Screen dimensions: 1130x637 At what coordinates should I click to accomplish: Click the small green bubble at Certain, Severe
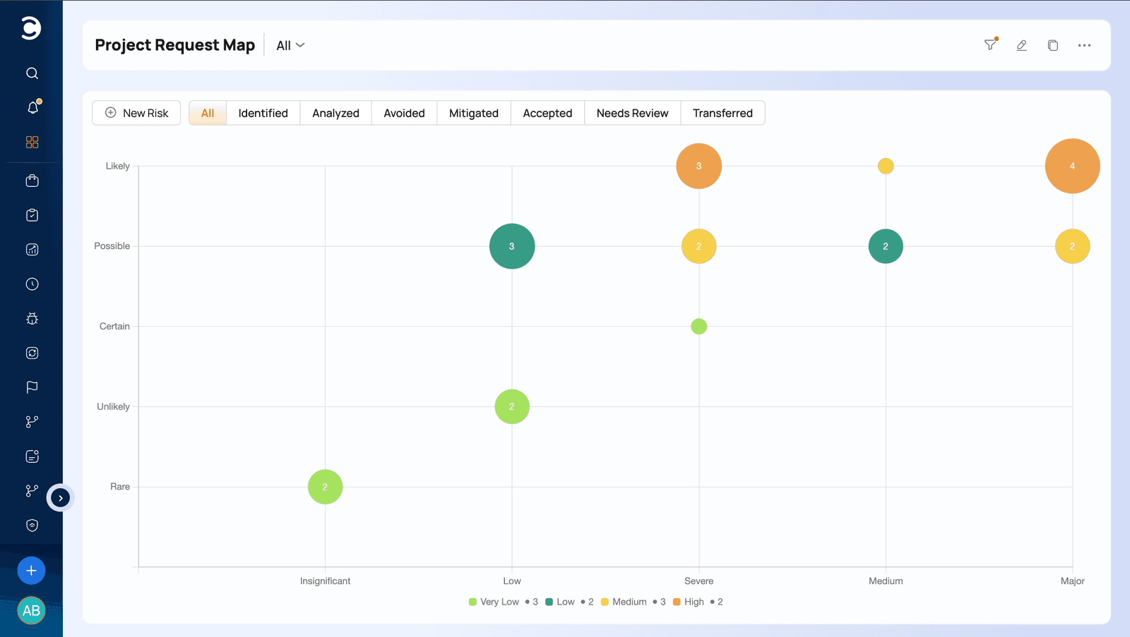[x=698, y=326]
